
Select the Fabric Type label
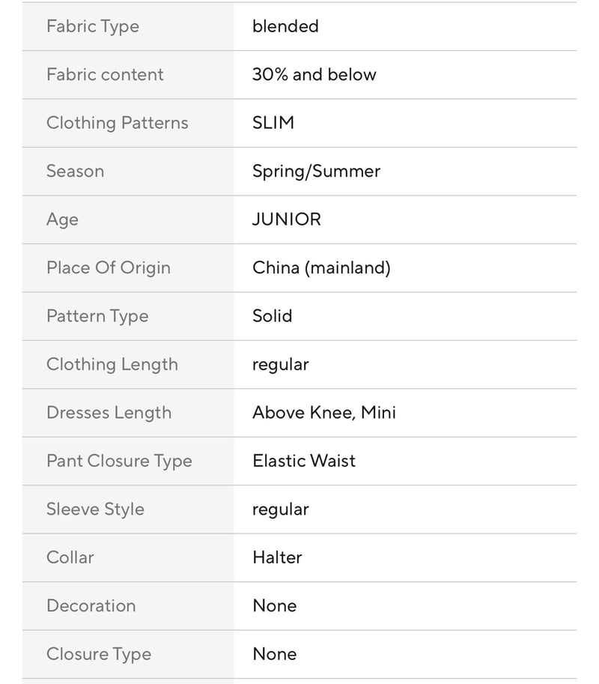(x=93, y=27)
